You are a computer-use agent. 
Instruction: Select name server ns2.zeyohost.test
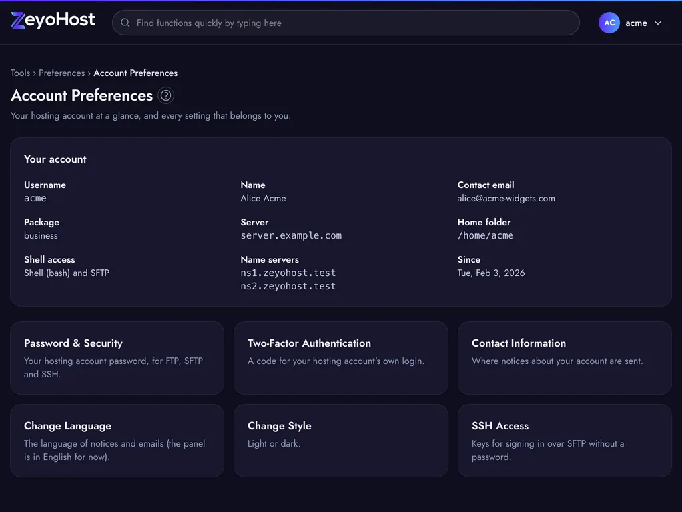tap(288, 286)
